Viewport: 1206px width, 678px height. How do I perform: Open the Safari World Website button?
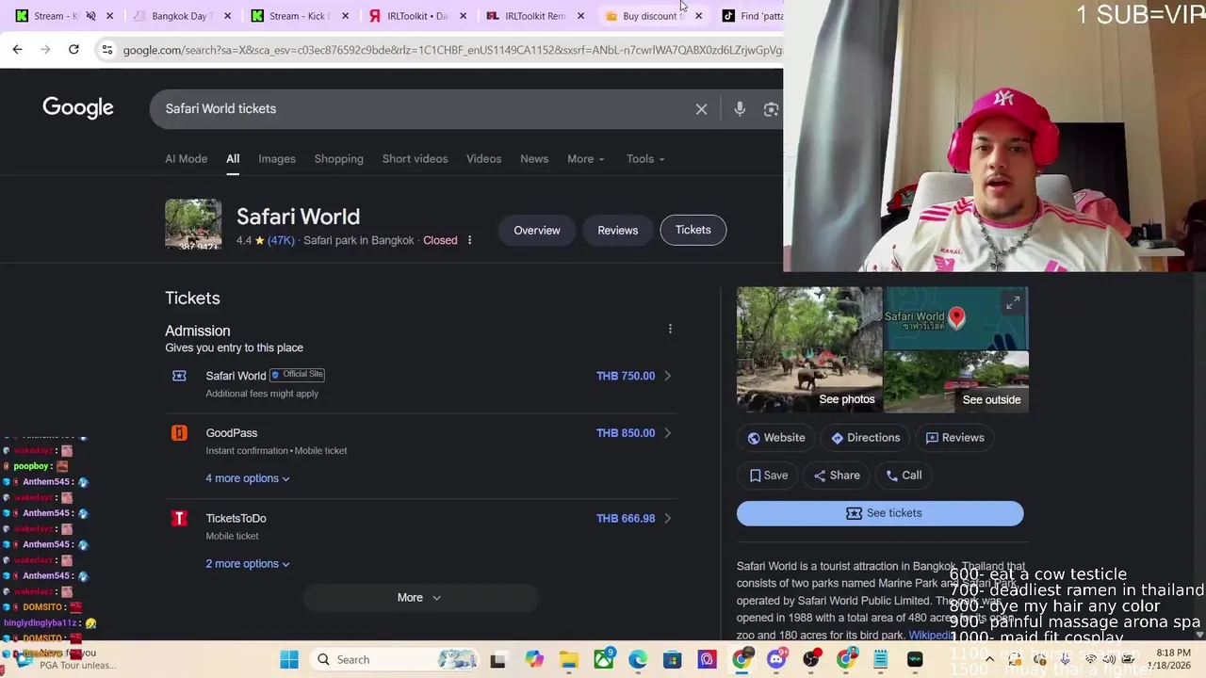776,438
